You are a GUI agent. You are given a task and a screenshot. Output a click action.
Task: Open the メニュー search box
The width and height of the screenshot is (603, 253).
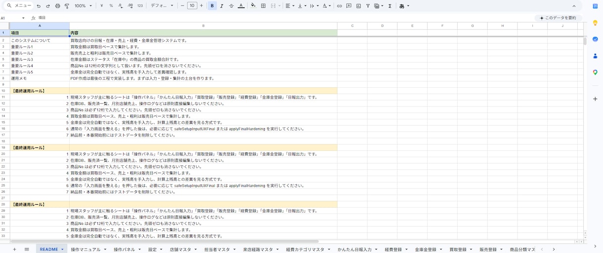point(19,6)
